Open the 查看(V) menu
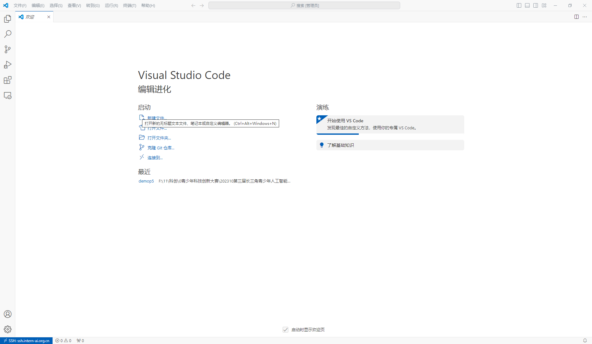Viewport: 592px width, 344px height. [x=74, y=5]
